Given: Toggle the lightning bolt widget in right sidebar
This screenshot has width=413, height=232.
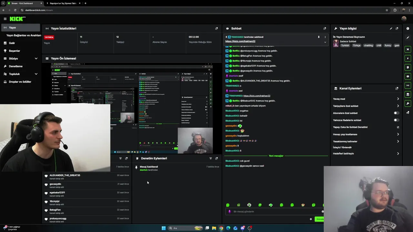Looking at the screenshot, I should tap(408, 58).
